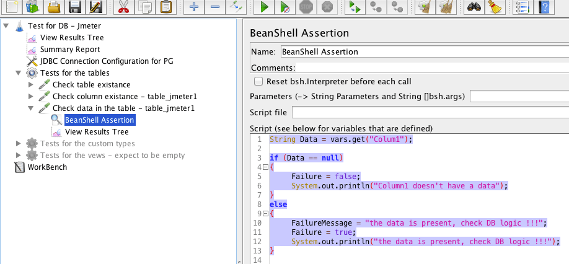Click the 'else' keyword line

pos(278,205)
